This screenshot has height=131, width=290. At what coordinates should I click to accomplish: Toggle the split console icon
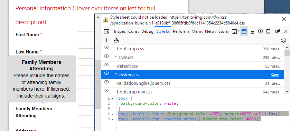click(244, 32)
